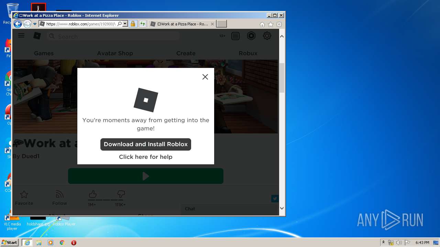
Task: Click the green Play game button
Action: click(146, 176)
